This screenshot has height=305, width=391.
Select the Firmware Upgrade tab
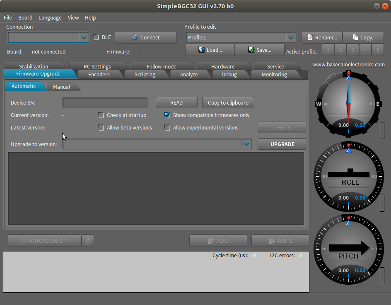tap(38, 74)
